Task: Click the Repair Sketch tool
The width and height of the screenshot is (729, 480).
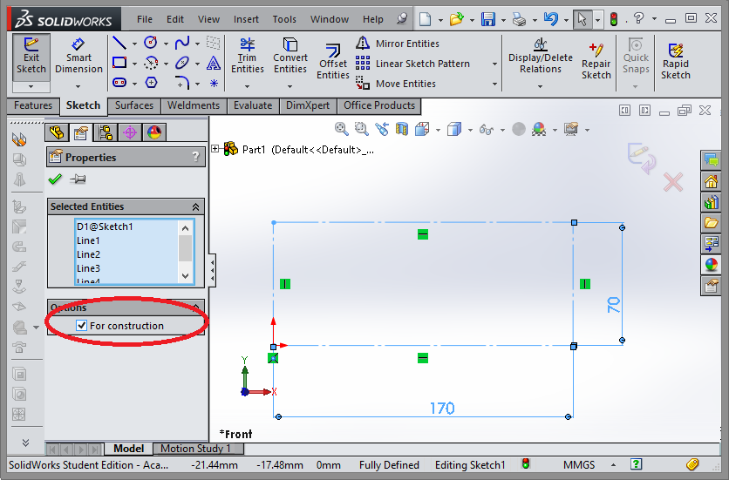Action: coord(596,61)
